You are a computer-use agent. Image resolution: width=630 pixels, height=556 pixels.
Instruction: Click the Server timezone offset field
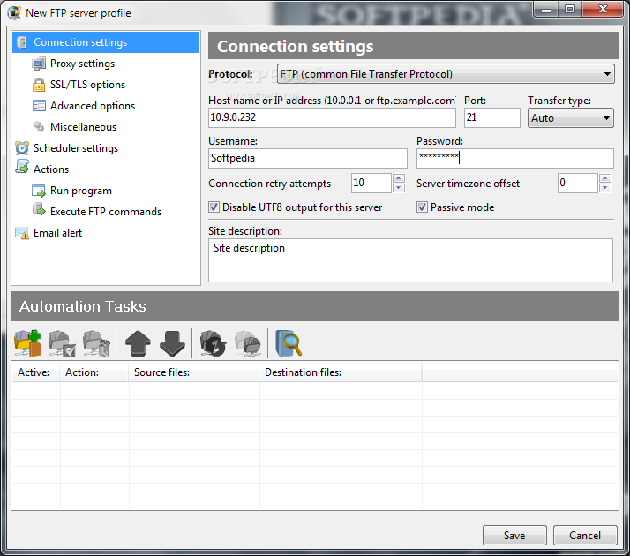tap(578, 183)
